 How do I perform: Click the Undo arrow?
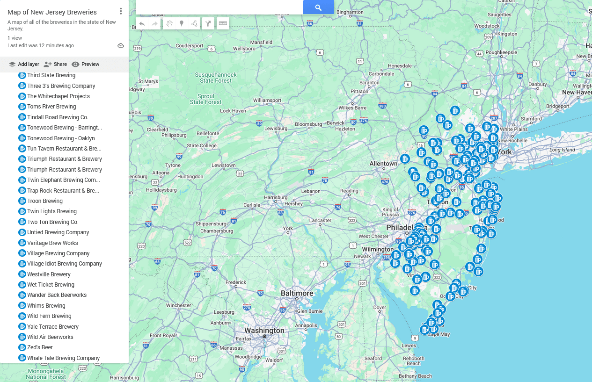point(141,23)
